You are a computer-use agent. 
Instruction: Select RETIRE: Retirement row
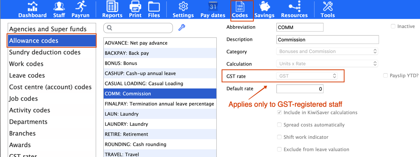click(x=160, y=134)
